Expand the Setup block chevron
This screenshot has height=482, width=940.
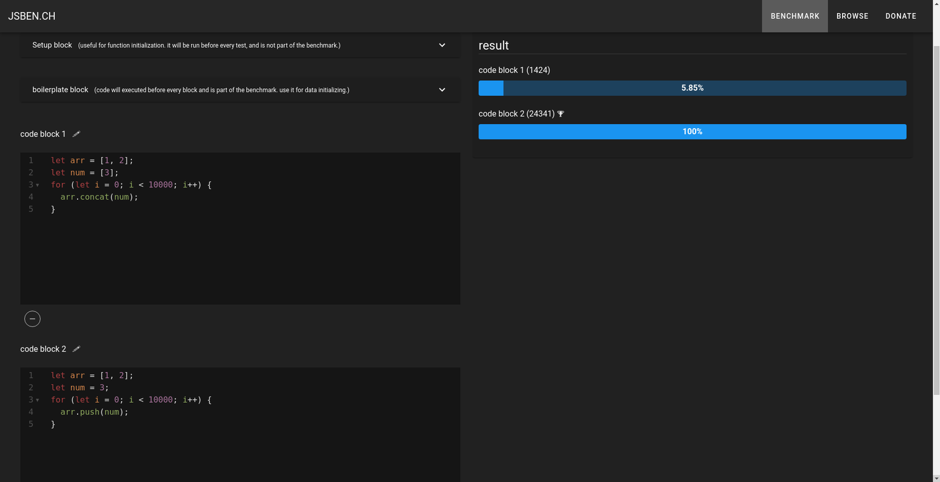(442, 45)
